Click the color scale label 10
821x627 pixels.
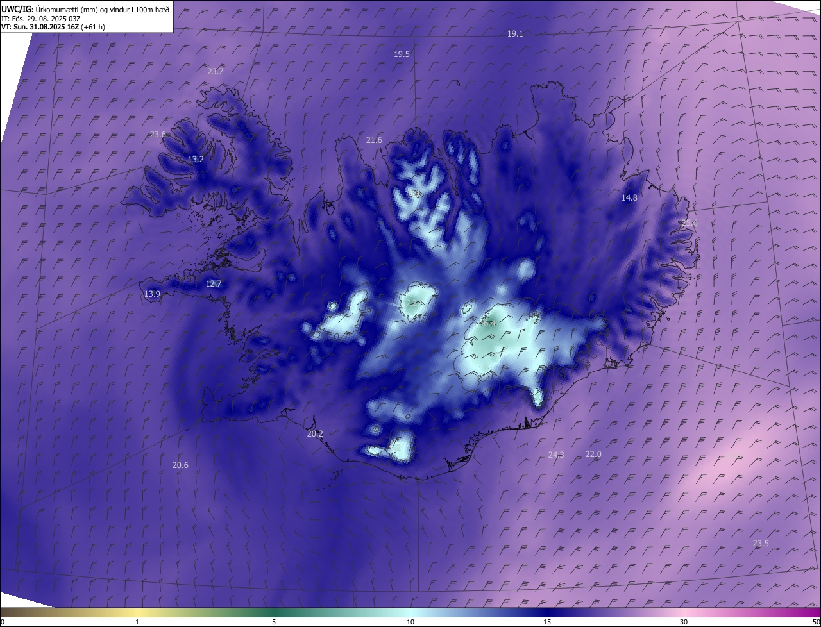pos(410,622)
